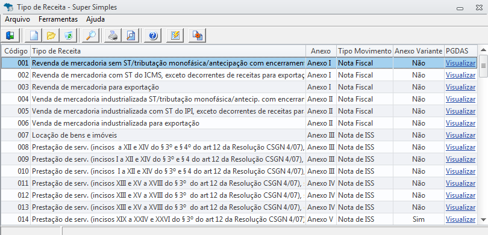Sort by the Código column header
The image size is (488, 235).
point(16,51)
